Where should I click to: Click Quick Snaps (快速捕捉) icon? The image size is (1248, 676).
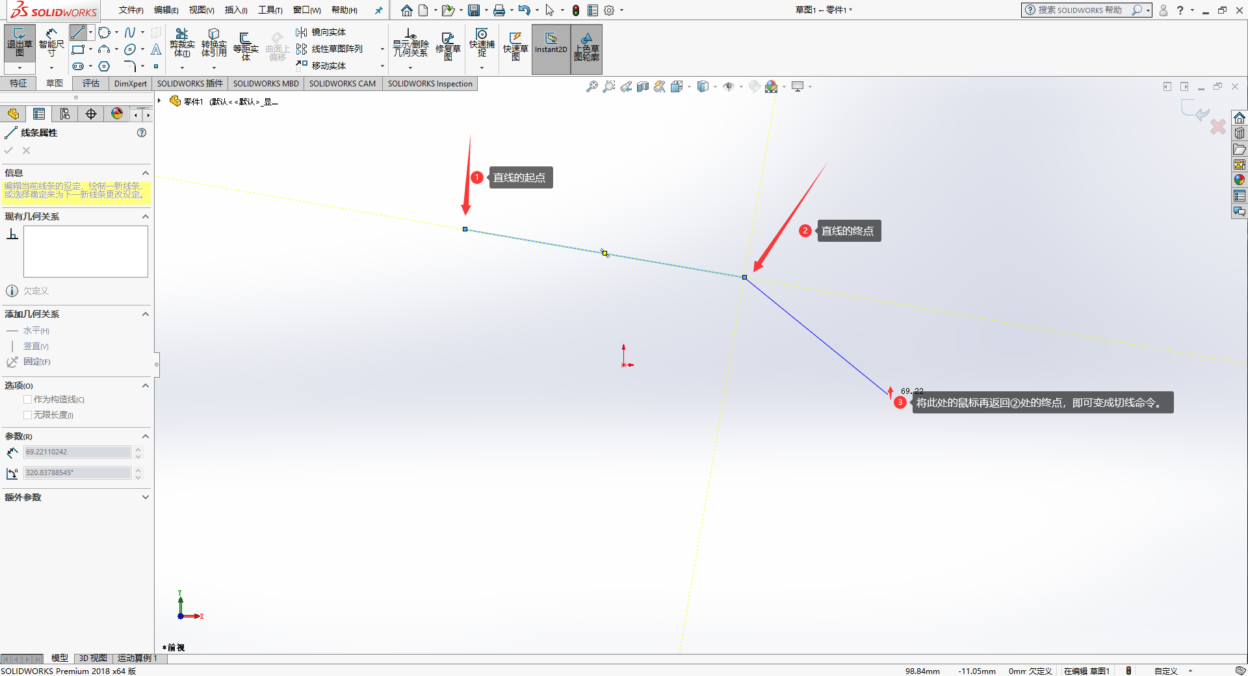tap(482, 43)
